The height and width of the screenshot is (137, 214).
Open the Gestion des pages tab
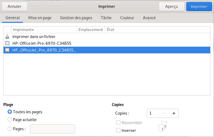(x=76, y=18)
